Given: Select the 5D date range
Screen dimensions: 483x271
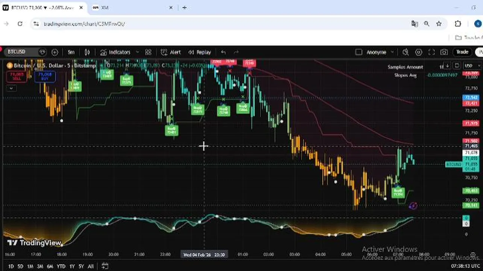Looking at the screenshot, I should click(21, 266).
